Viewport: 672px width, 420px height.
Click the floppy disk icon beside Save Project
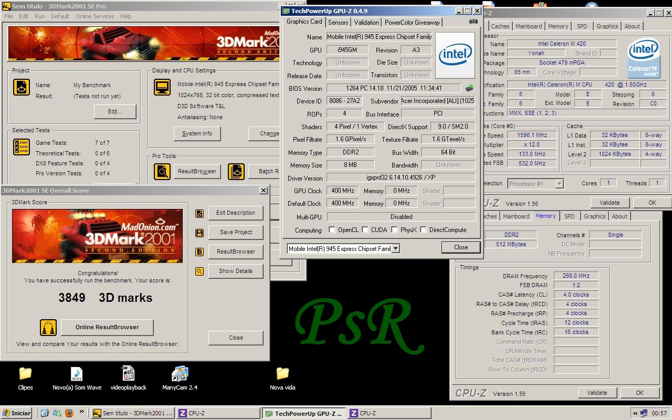199,233
